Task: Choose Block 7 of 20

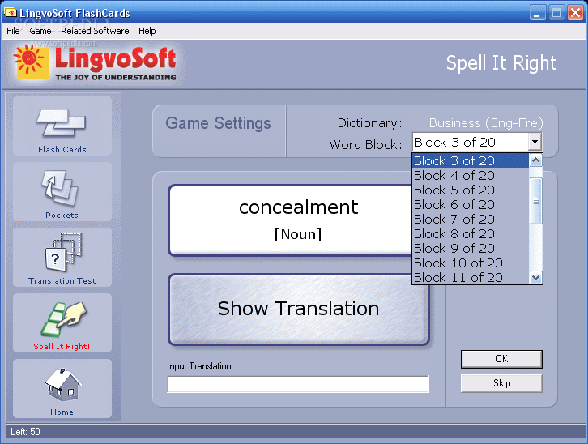Action: tap(471, 220)
